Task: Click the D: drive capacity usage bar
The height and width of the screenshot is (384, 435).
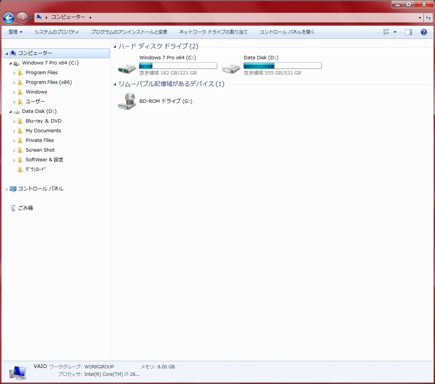Action: (282, 66)
